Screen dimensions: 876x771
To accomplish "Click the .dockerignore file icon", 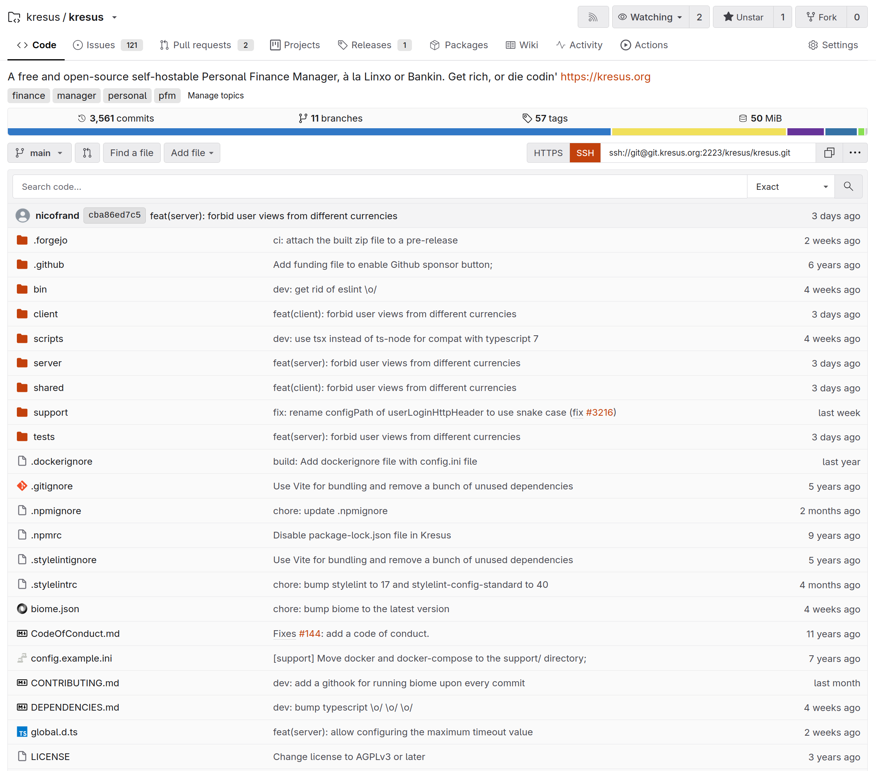I will pyautogui.click(x=22, y=462).
